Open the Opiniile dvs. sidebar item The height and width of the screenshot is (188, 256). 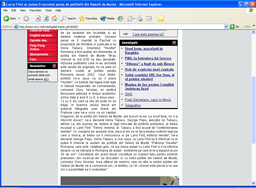pyautogui.click(x=39, y=40)
